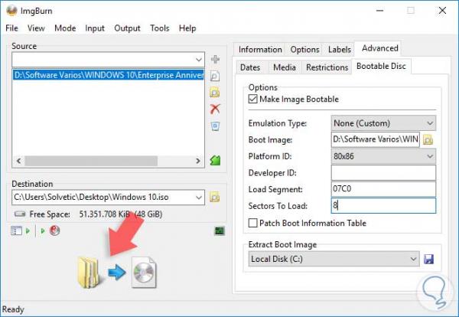
Task: Click the ImgBurn application icon in title bar
Action: pyautogui.click(x=11, y=11)
